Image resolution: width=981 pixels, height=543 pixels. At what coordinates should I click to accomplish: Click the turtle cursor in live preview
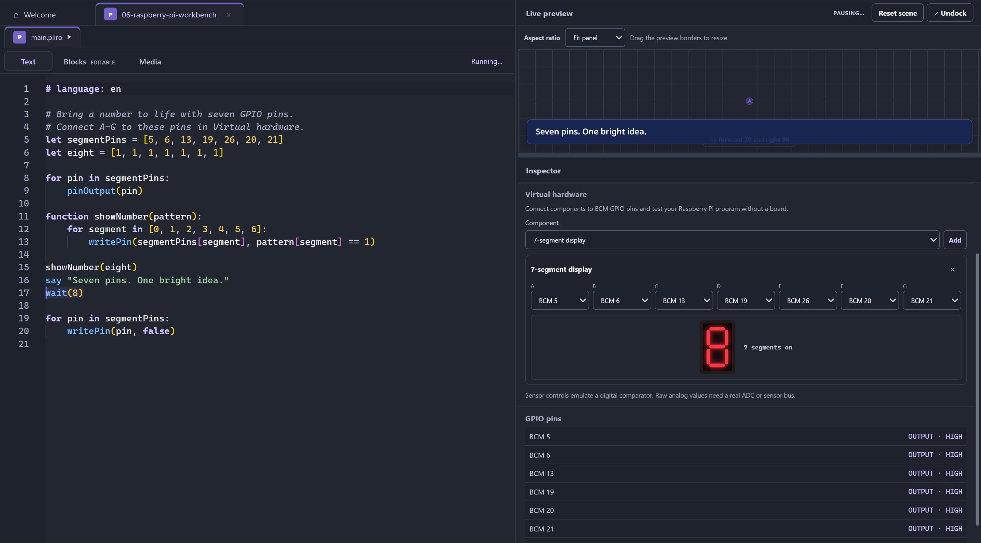(x=749, y=101)
